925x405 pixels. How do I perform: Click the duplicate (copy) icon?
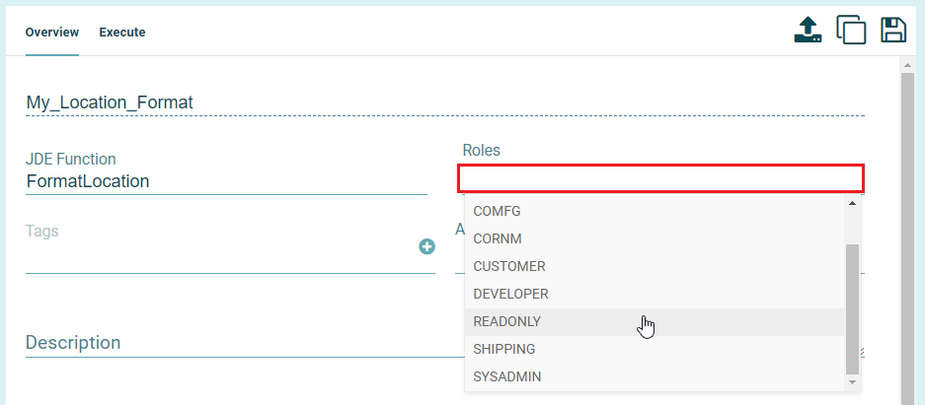851,30
